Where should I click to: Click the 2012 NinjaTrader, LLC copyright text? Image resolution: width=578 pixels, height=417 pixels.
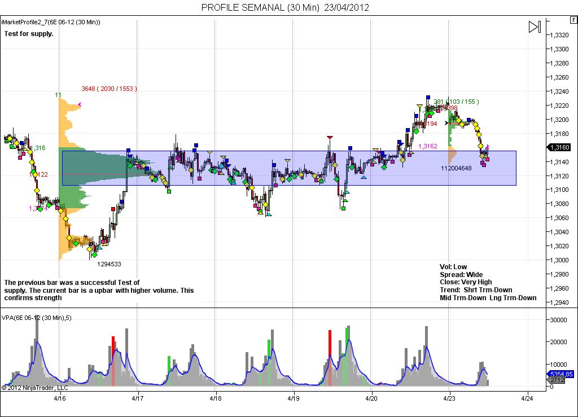point(35,388)
